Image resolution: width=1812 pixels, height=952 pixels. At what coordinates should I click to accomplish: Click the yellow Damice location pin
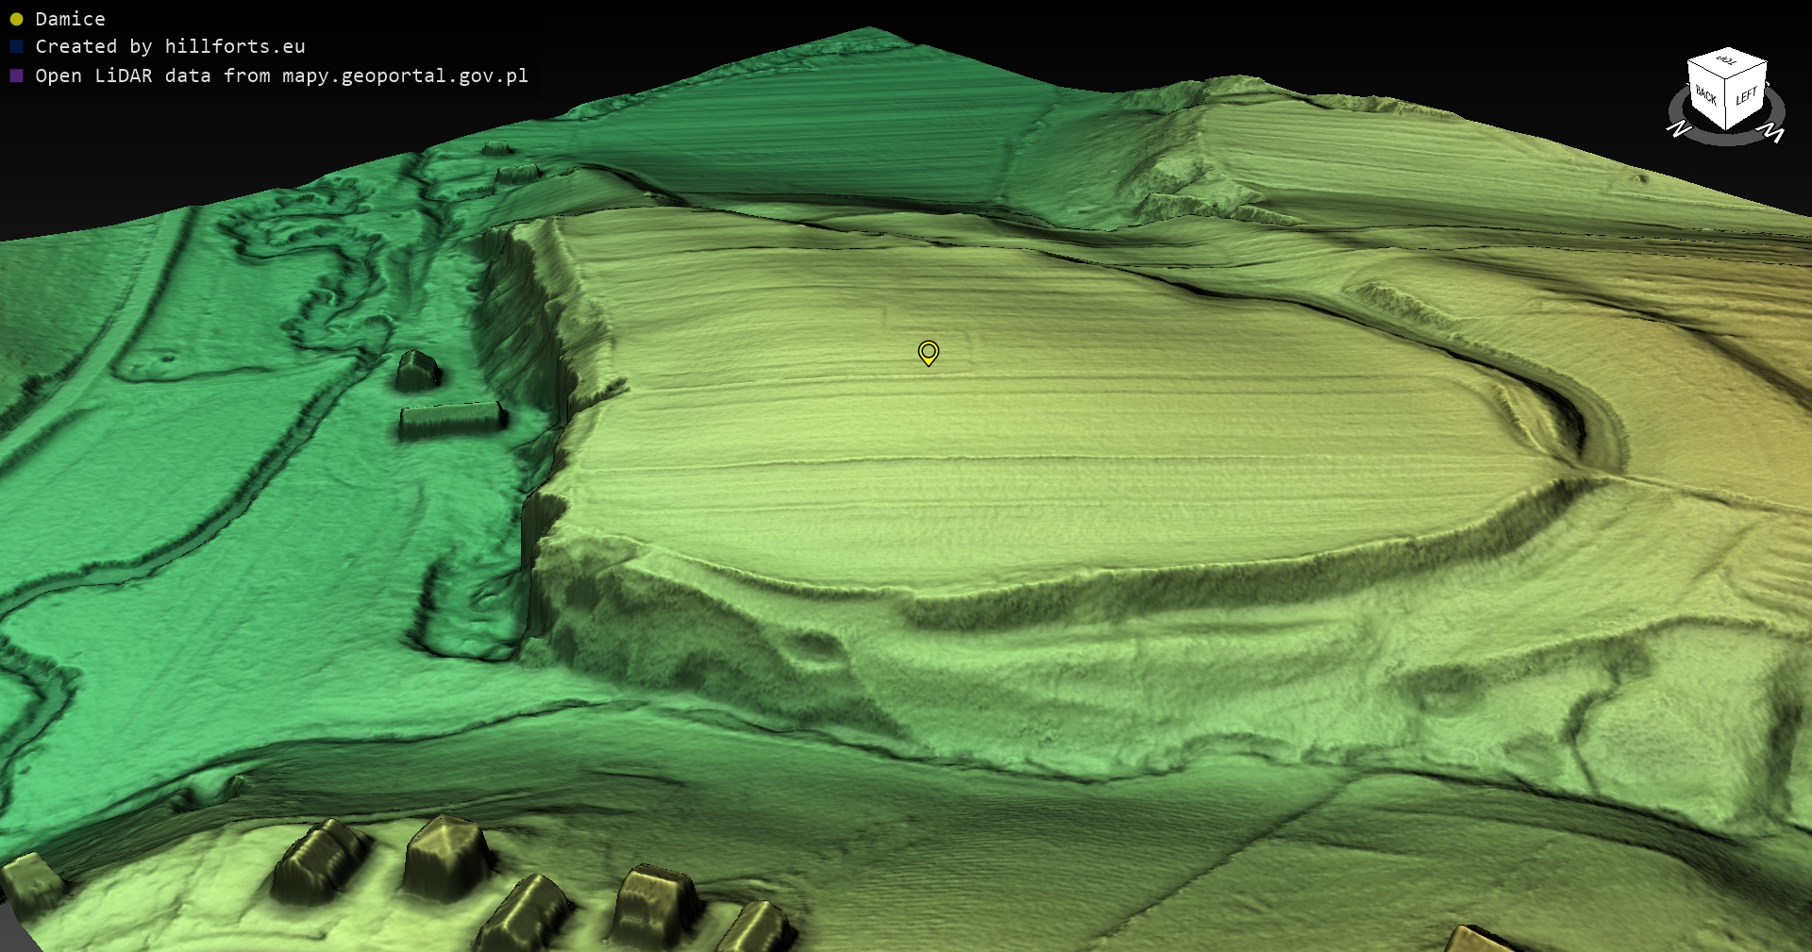click(x=928, y=353)
